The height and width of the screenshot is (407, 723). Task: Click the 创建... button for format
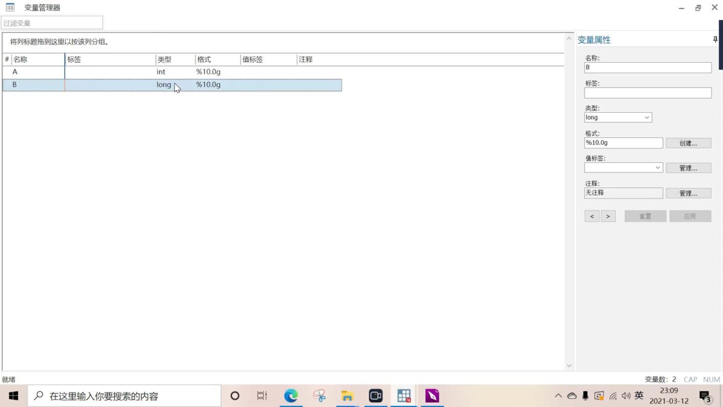(689, 143)
